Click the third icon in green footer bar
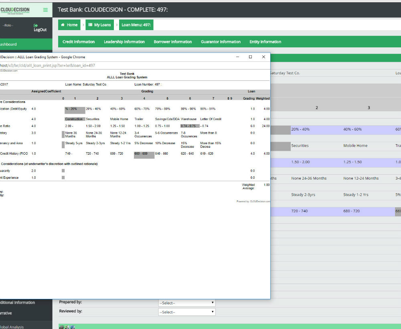 point(73,327)
